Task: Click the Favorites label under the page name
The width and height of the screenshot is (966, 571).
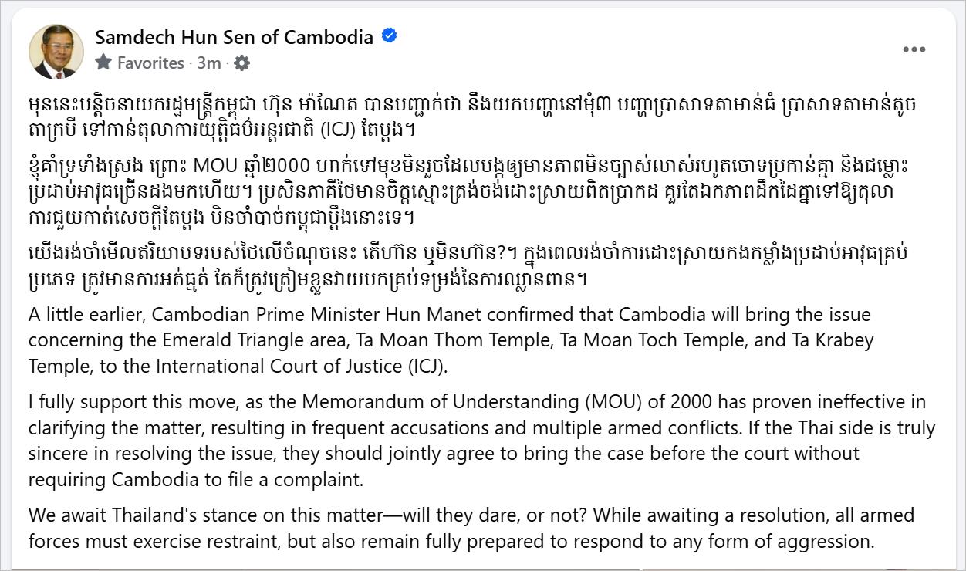Action: (150, 63)
